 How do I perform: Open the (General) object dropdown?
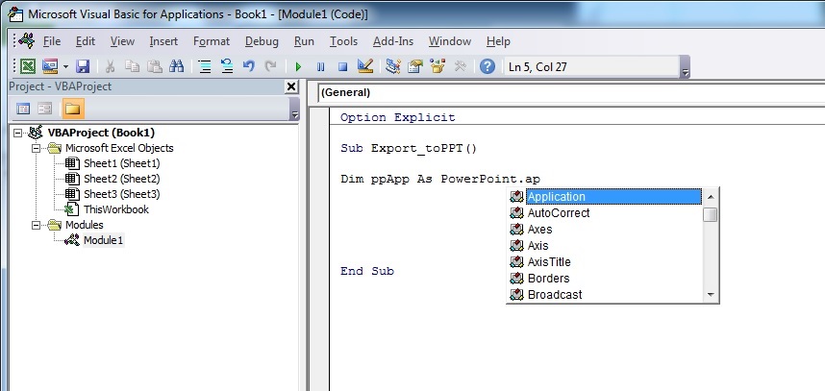click(x=571, y=92)
